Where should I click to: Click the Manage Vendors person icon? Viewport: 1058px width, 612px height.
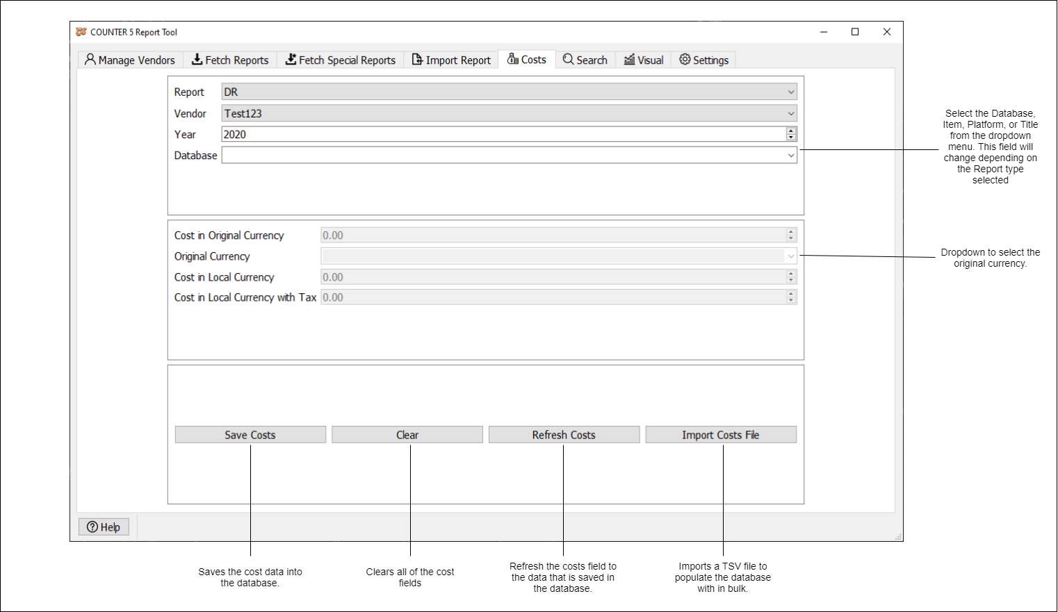pyautogui.click(x=90, y=60)
